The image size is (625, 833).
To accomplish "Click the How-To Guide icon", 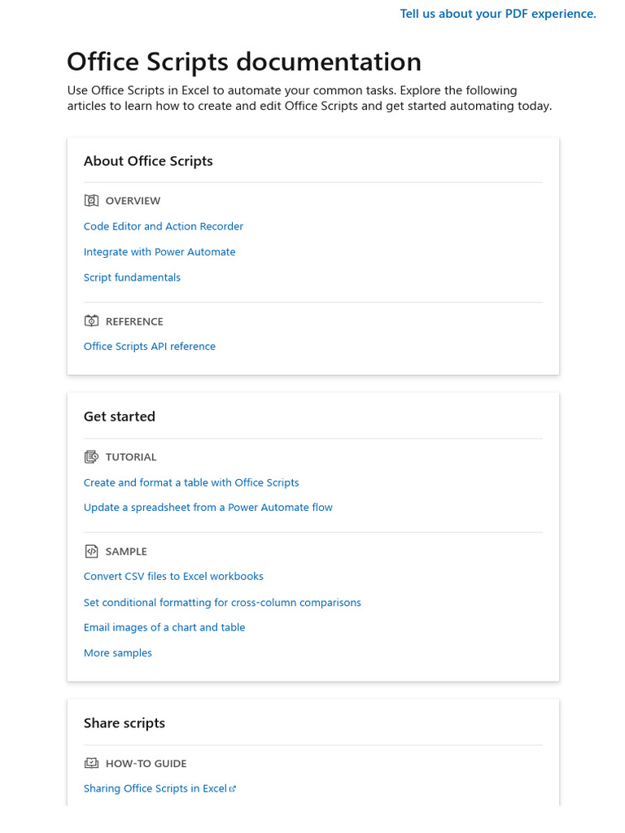I will tap(91, 764).
